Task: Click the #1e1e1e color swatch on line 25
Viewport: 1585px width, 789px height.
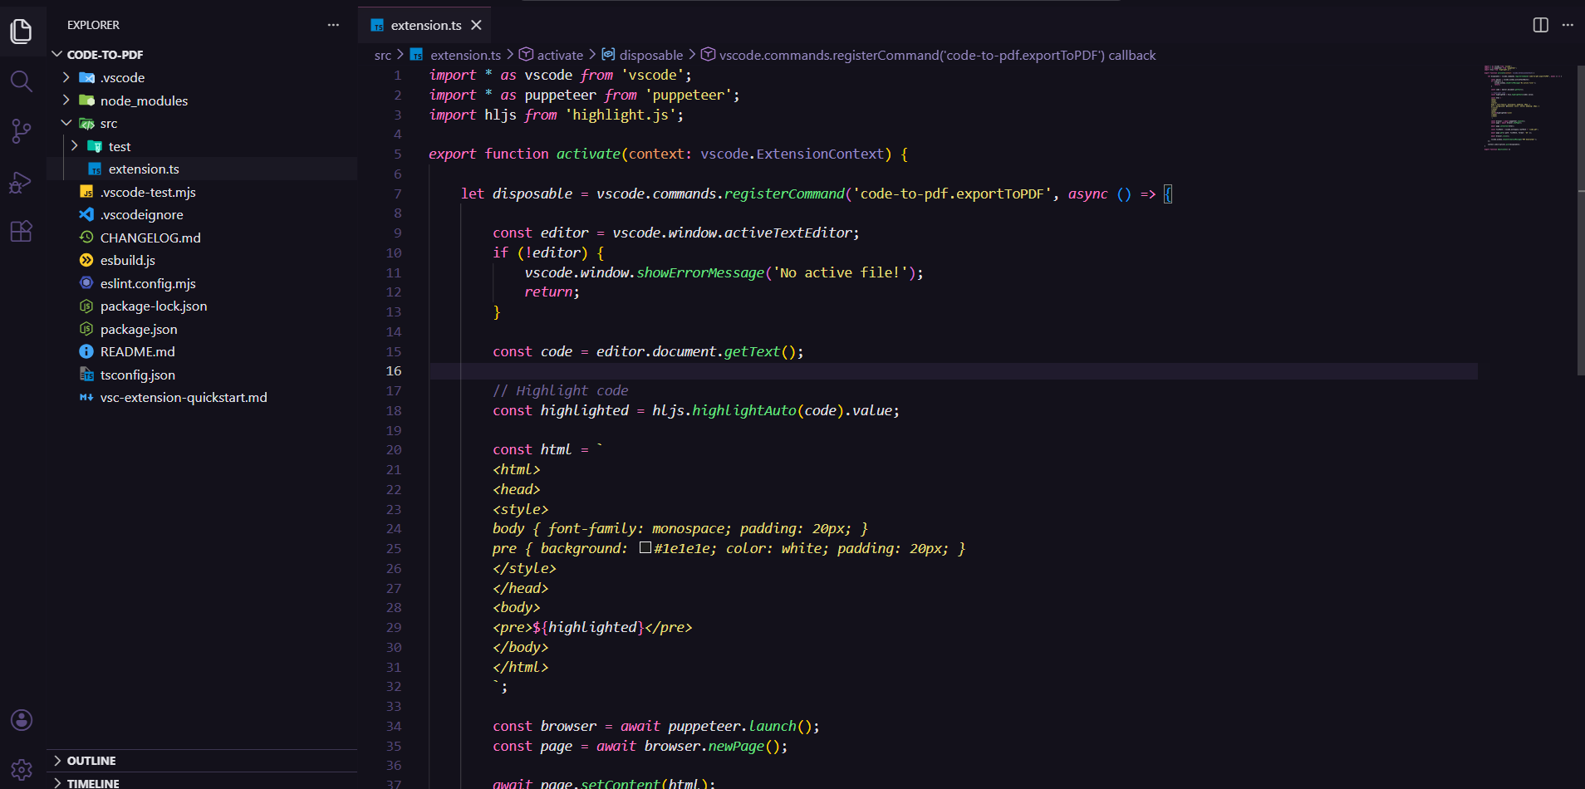Action: click(x=645, y=548)
